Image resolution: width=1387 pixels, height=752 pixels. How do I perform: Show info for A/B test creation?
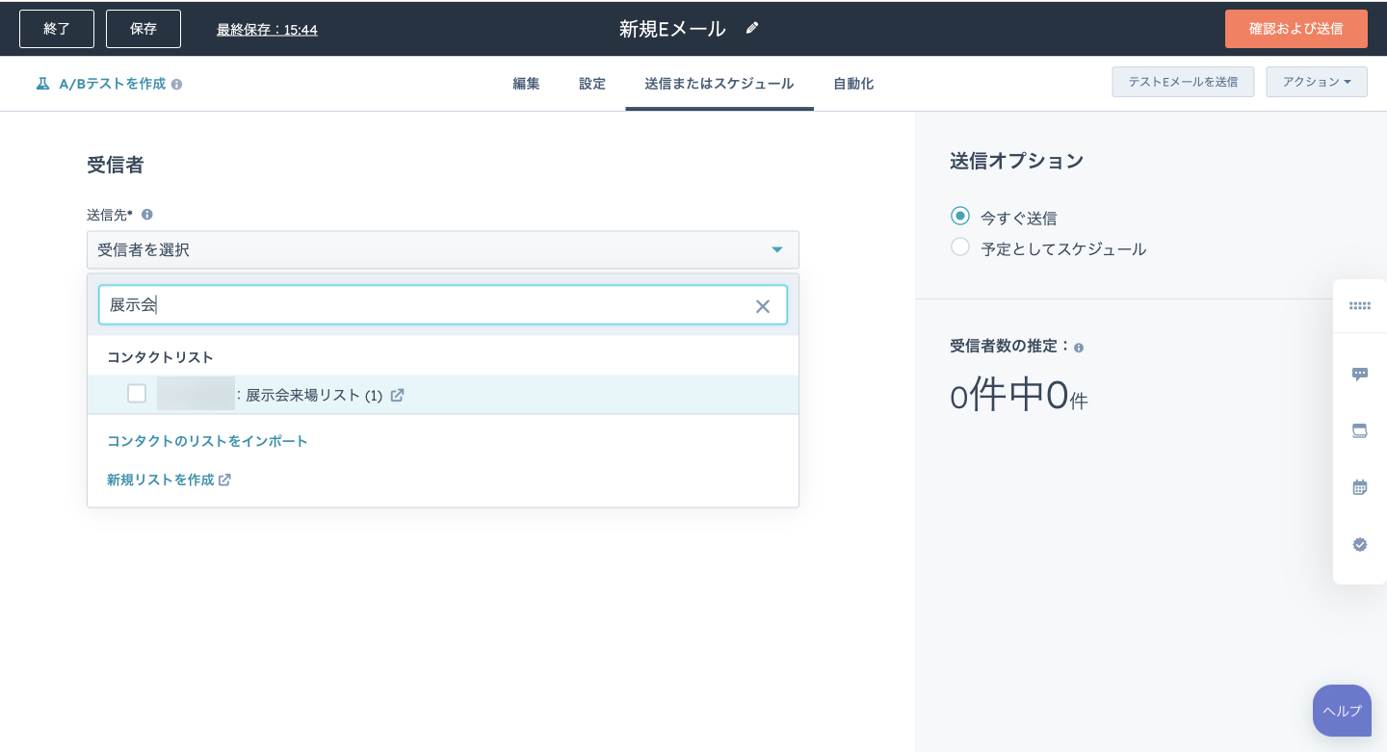click(x=176, y=85)
